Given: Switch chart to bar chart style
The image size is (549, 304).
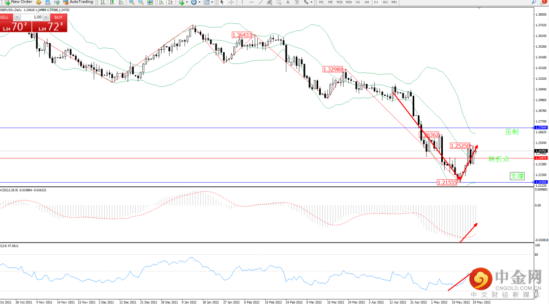Looking at the screenshot, I should tap(103, 2).
